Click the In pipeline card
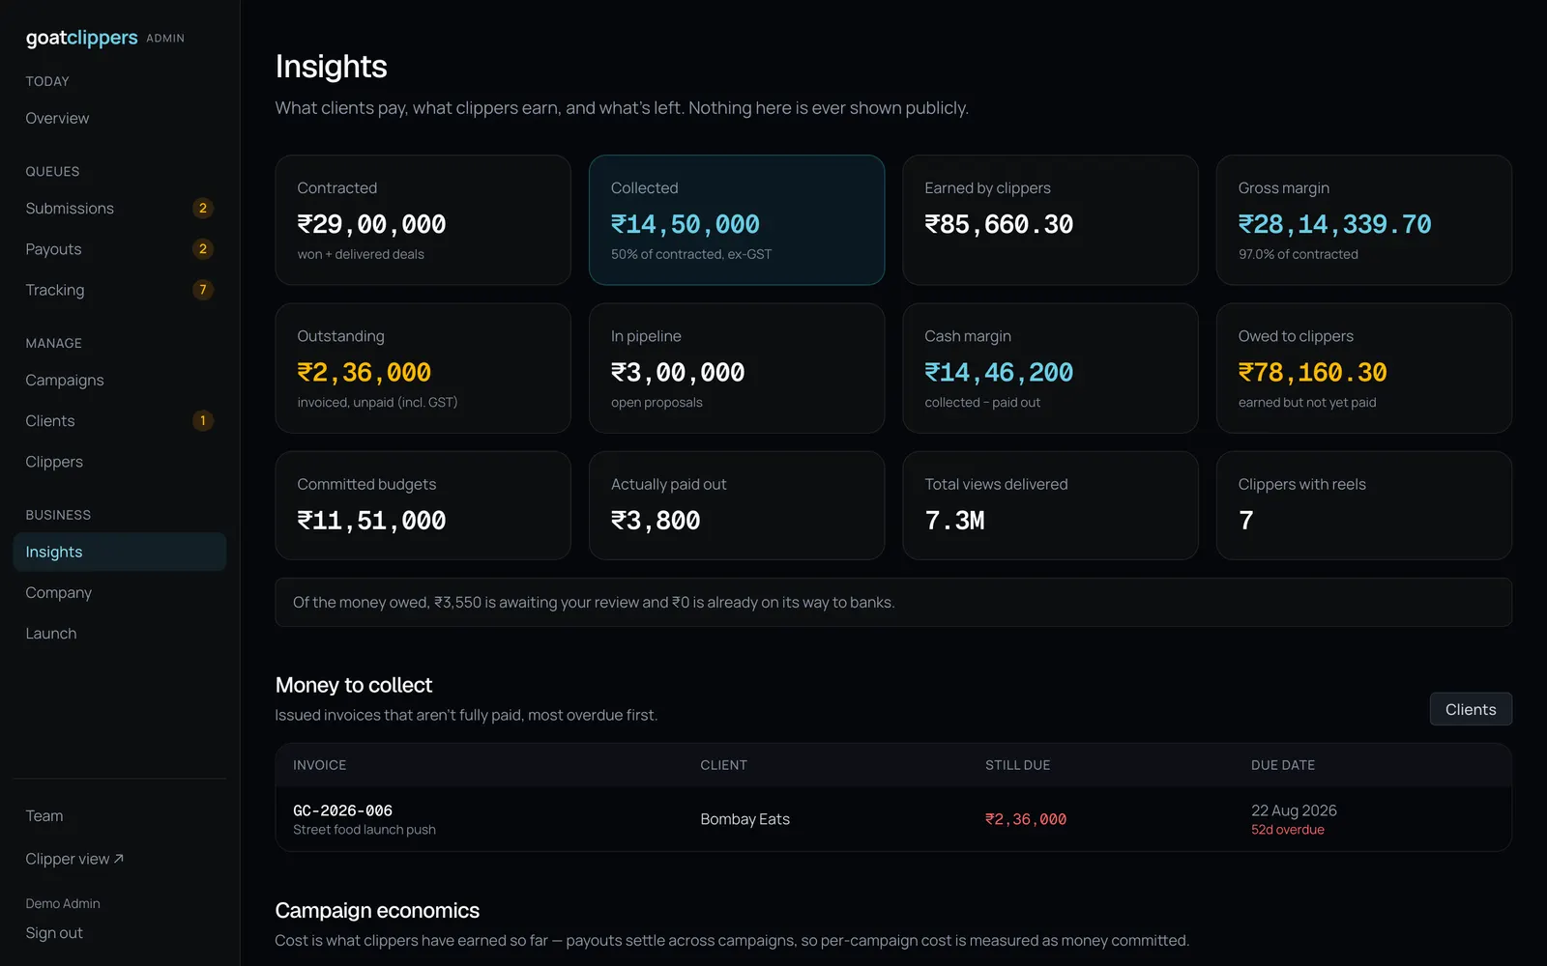The image size is (1547, 966). [737, 368]
